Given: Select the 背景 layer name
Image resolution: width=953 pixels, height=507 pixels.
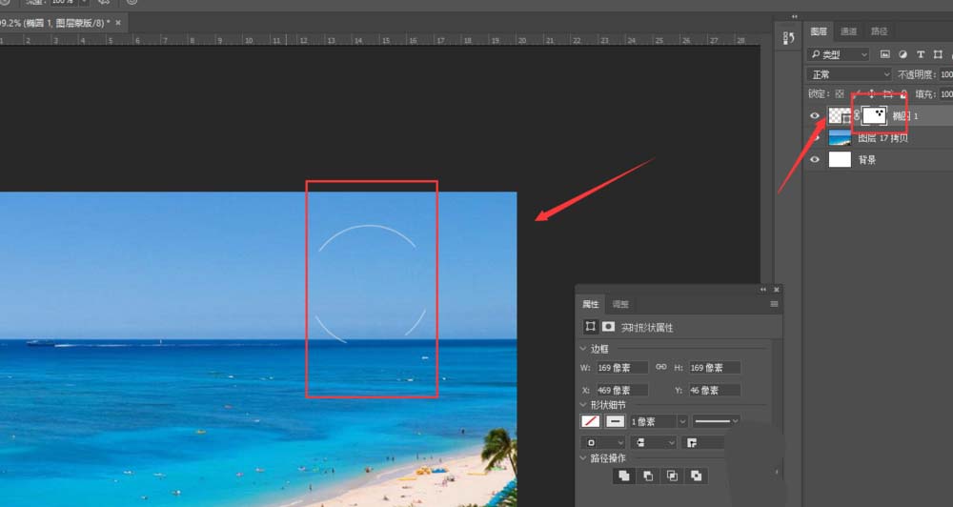Looking at the screenshot, I should coord(866,160).
